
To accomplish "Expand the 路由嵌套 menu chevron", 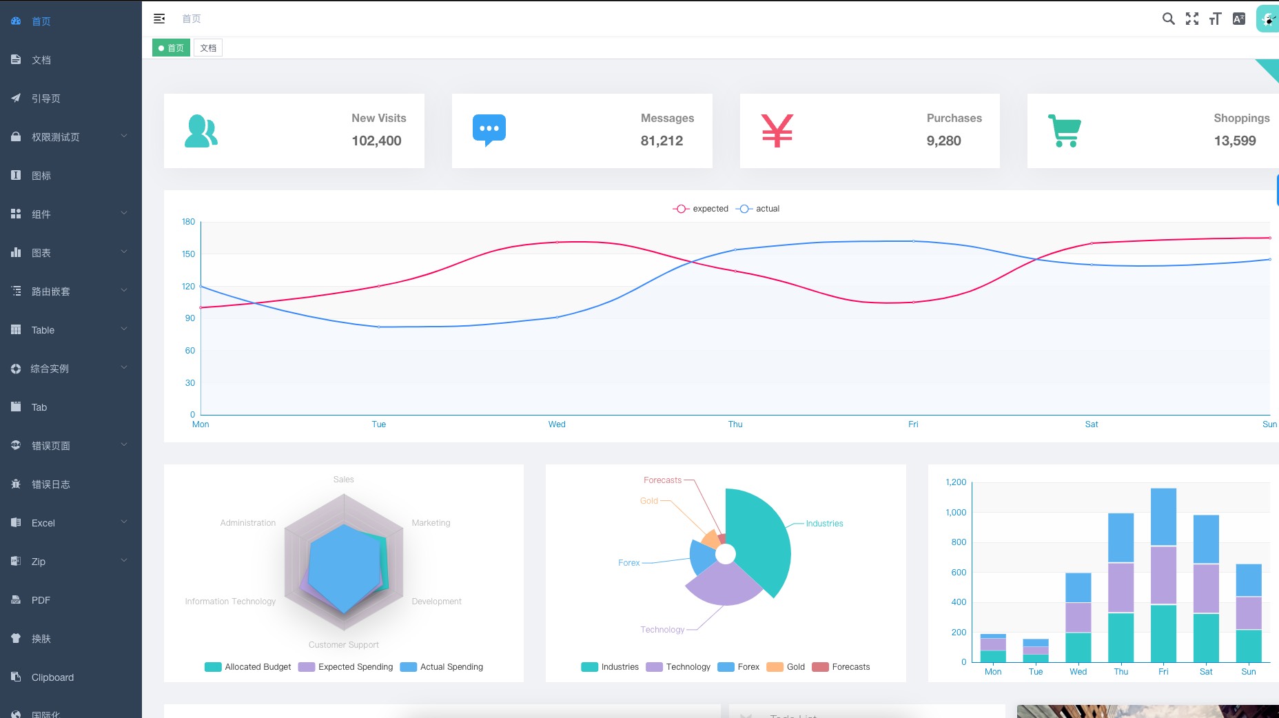I will coord(124,290).
